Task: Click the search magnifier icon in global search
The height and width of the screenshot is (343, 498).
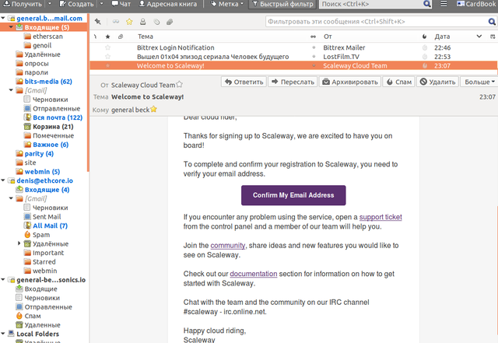Action: (x=427, y=4)
